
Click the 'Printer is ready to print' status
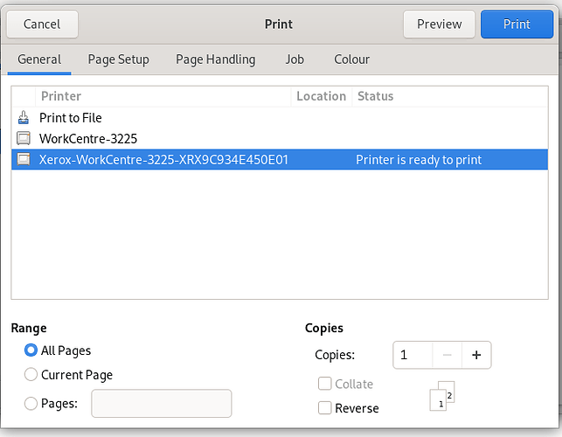click(x=419, y=160)
